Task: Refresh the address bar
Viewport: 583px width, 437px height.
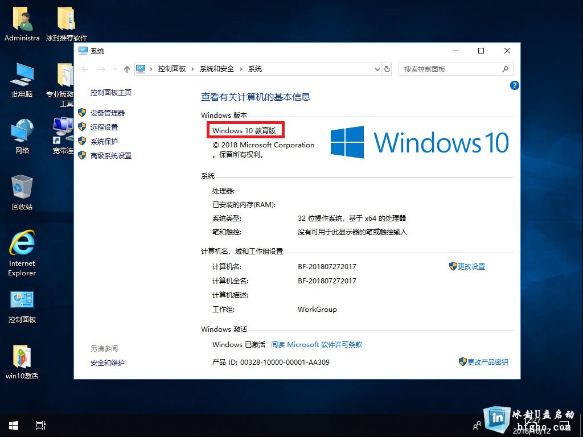Action: 387,69
